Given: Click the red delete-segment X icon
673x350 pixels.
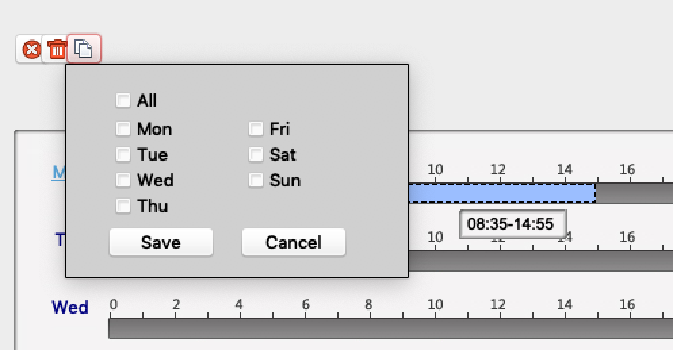Looking at the screenshot, I should (x=31, y=49).
